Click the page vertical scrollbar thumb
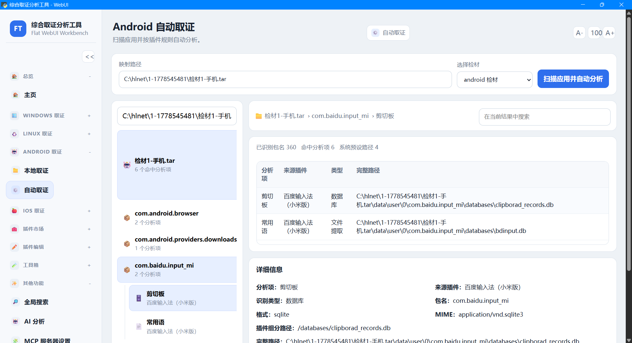This screenshot has height=343, width=632. pos(629,144)
